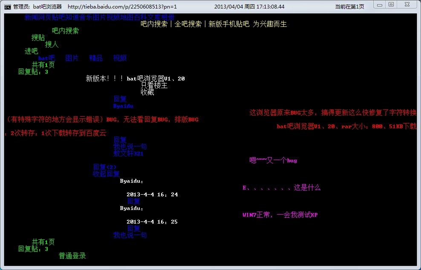The image size is (421, 270).
Task: Switch to the '图片' tab beside bat吧
Action: (x=72, y=58)
